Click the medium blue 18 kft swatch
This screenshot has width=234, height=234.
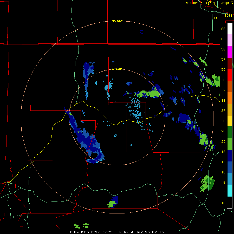coord(230,167)
